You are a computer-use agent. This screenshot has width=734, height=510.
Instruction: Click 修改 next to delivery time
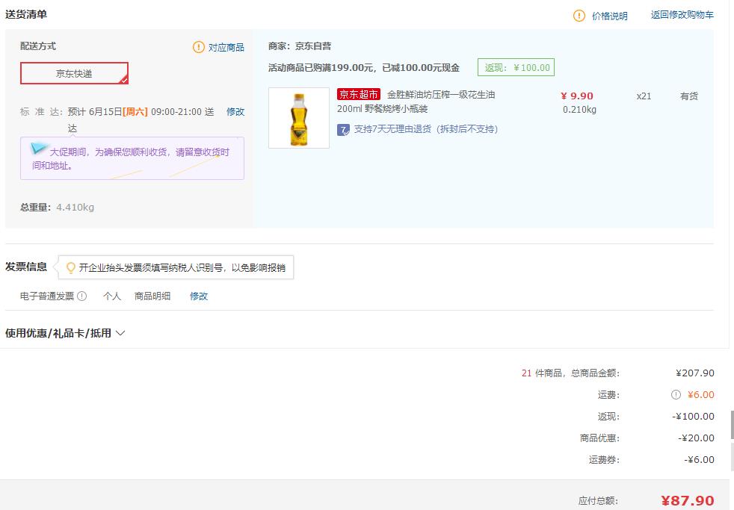[235, 112]
